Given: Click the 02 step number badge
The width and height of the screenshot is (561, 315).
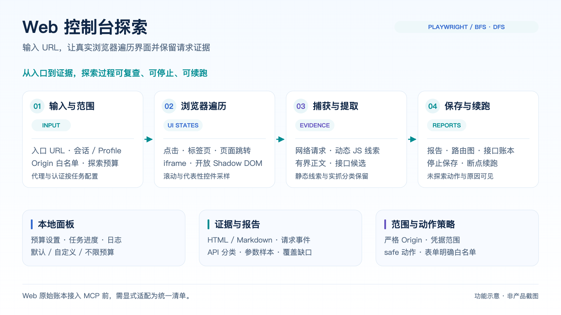Looking at the screenshot, I should click(x=169, y=106).
